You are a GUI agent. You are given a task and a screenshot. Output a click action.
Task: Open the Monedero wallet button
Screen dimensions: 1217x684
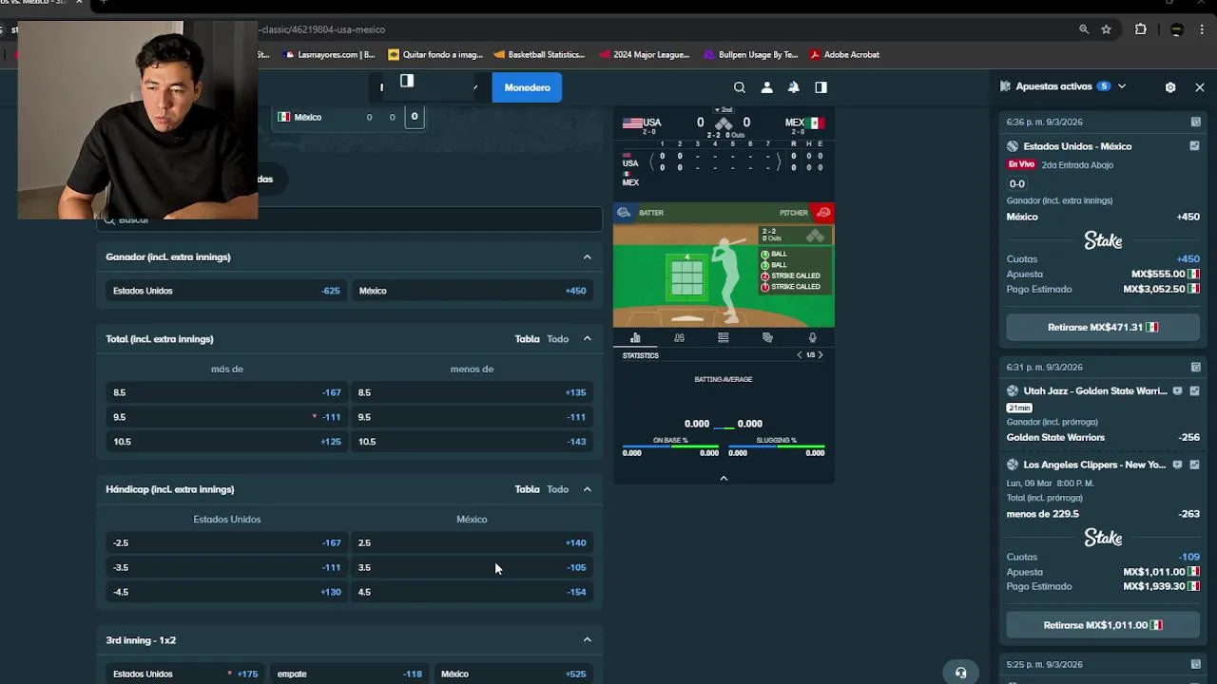pyautogui.click(x=527, y=87)
